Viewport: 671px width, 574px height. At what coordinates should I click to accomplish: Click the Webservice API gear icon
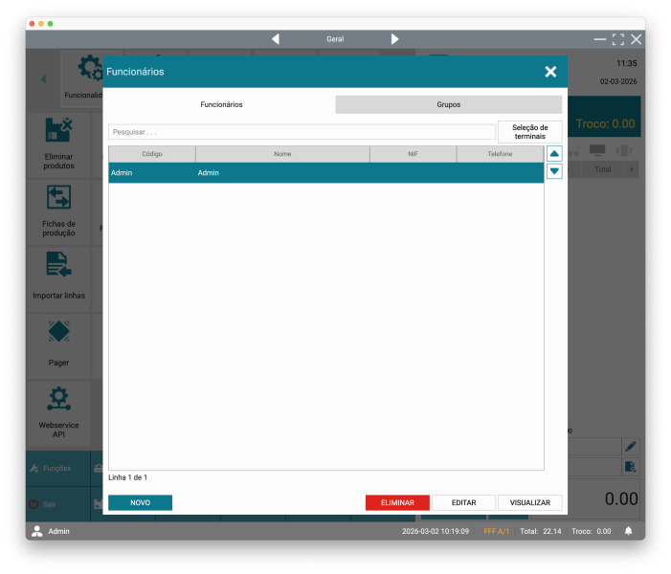click(58, 398)
